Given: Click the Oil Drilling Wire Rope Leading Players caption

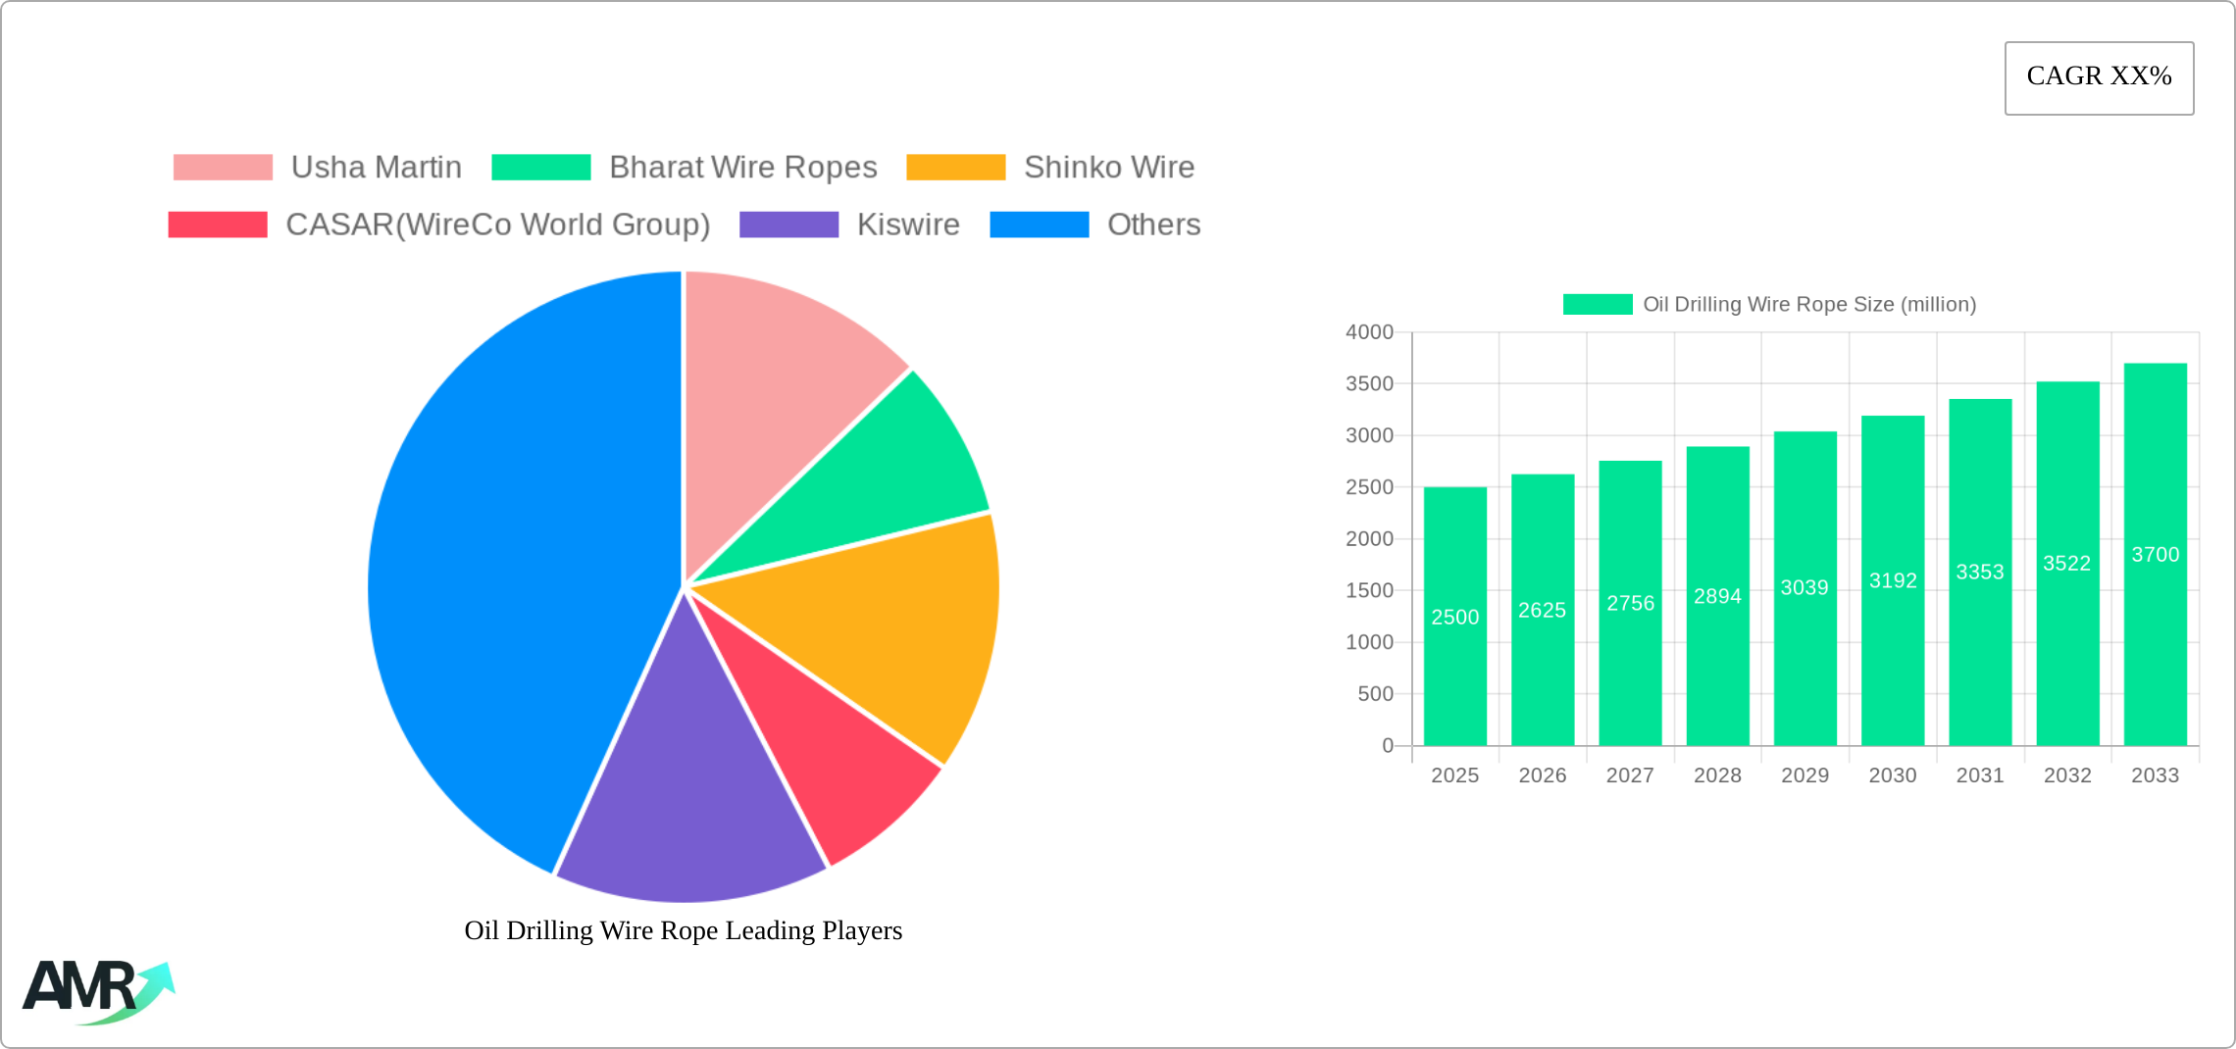Looking at the screenshot, I should [x=683, y=930].
